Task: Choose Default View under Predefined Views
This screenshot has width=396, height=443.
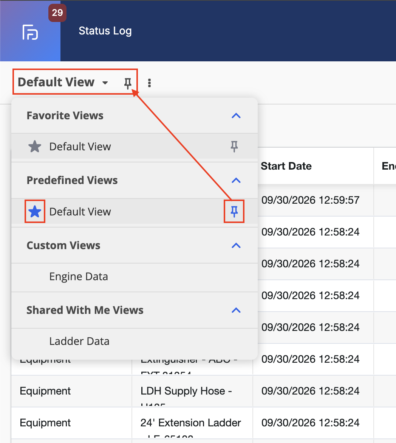Action: 80,212
